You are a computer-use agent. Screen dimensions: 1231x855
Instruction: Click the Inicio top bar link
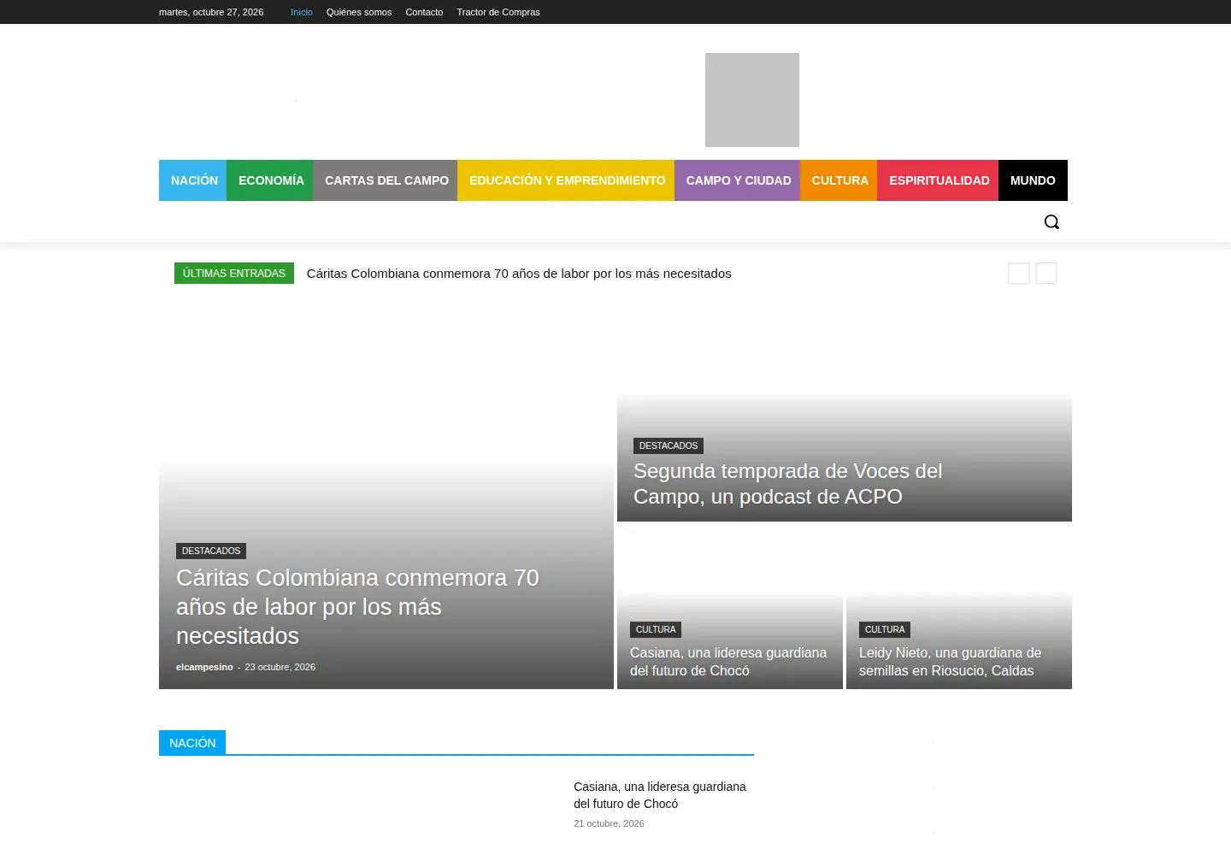pos(302,12)
